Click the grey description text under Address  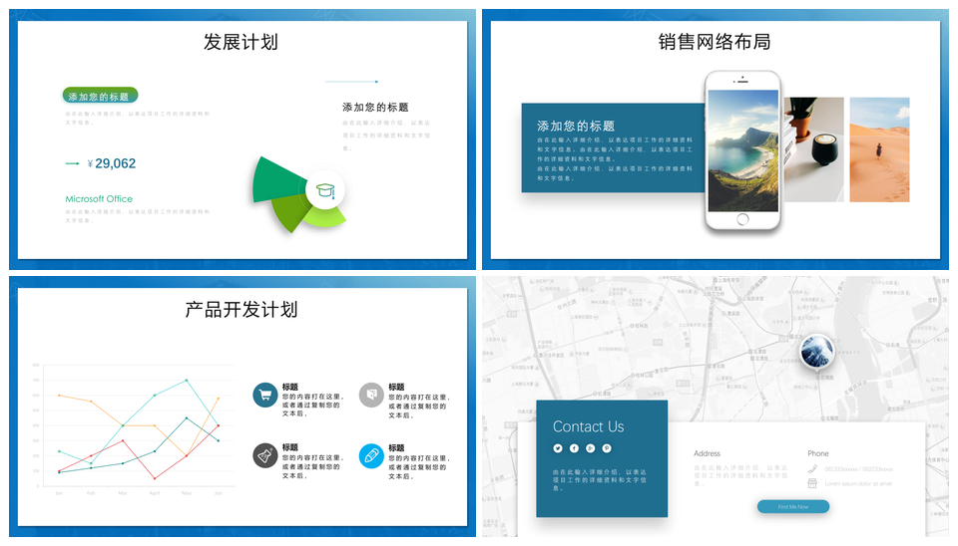[x=740, y=476]
